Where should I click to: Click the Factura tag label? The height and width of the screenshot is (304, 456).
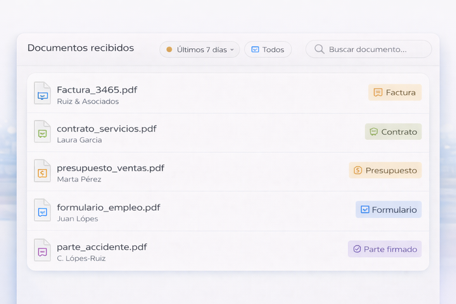pyautogui.click(x=395, y=92)
